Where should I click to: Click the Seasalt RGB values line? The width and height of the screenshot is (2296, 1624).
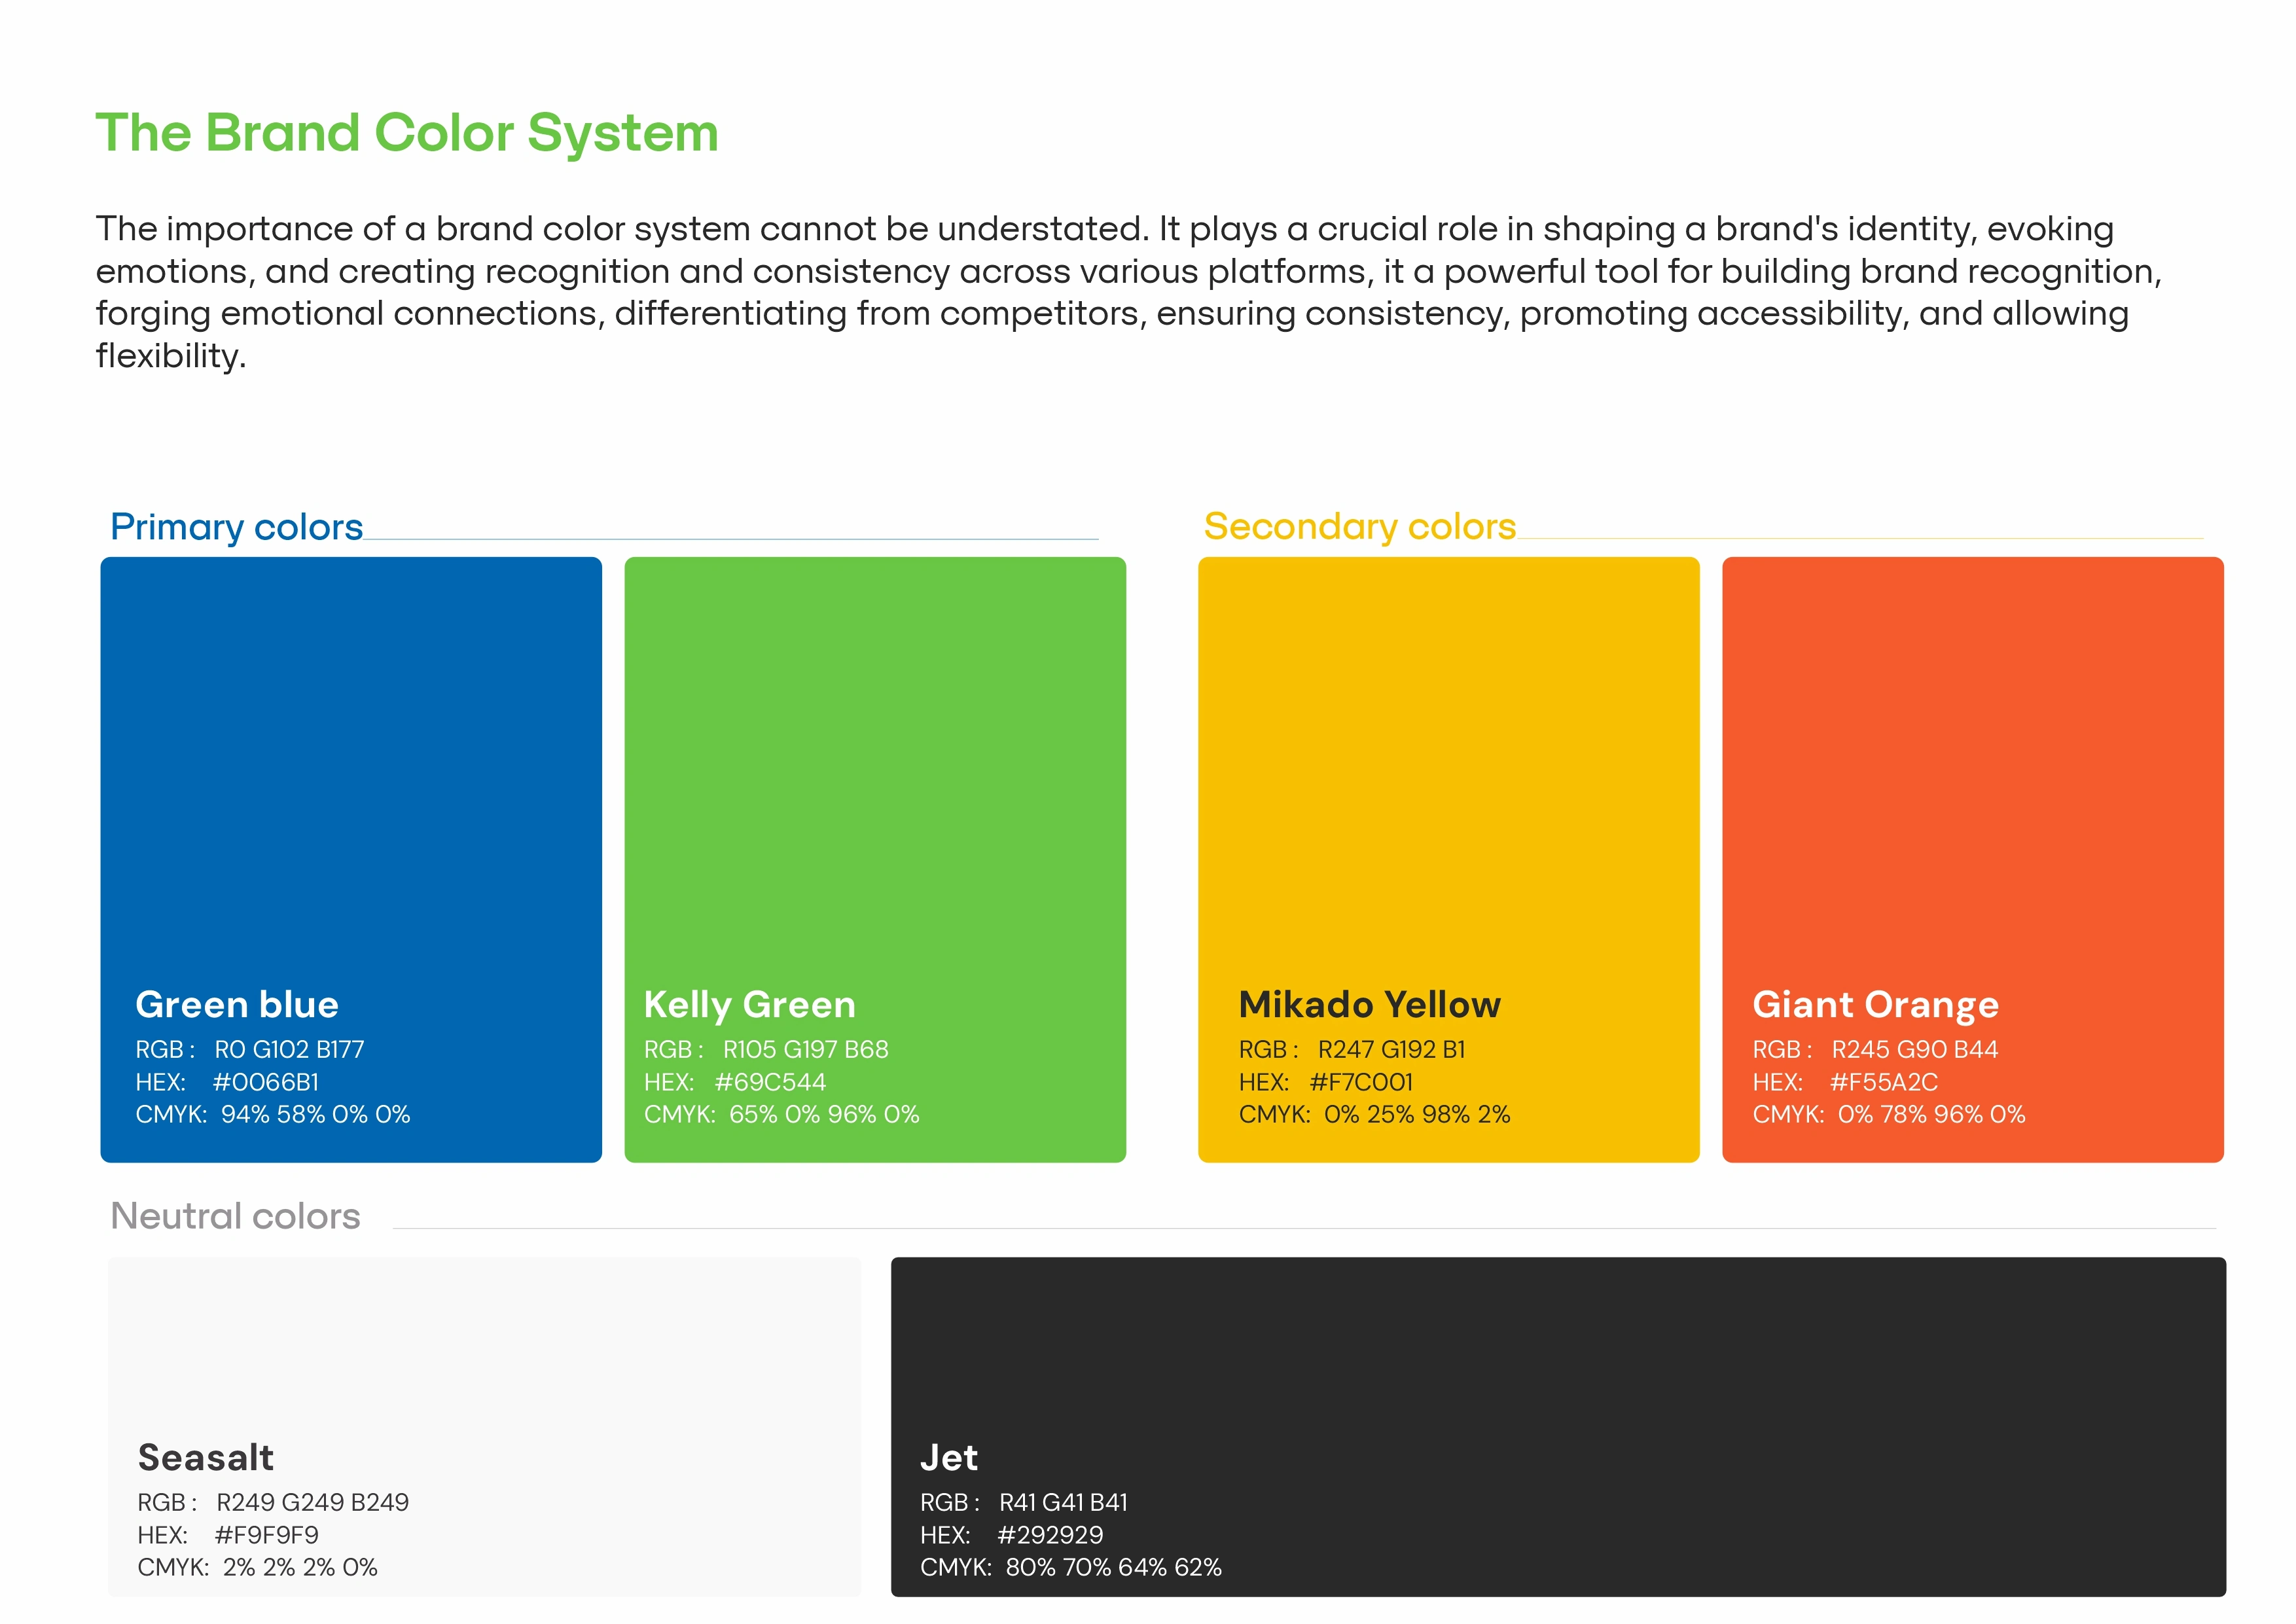(273, 1502)
